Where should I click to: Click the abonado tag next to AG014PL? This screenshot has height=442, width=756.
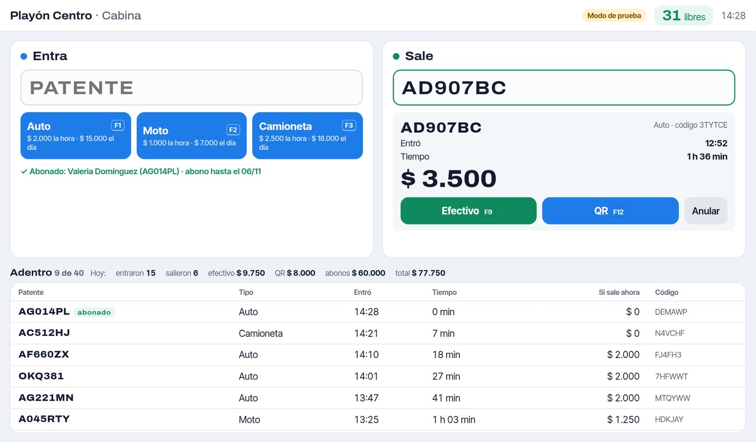pyautogui.click(x=94, y=312)
